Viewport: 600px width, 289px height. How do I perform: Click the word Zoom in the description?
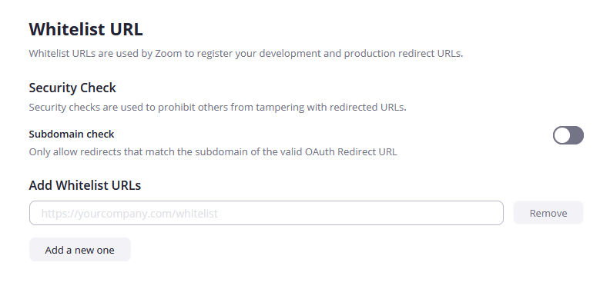[x=169, y=54]
